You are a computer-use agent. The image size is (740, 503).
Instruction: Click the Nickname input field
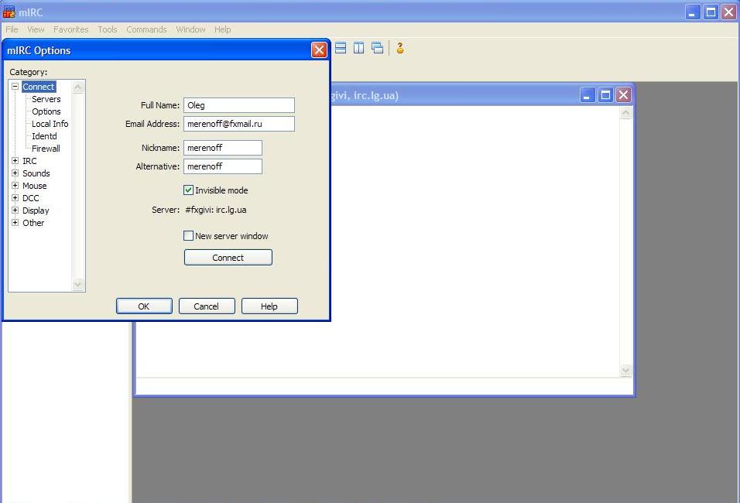click(x=223, y=148)
